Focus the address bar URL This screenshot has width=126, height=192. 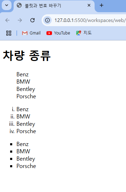[x=90, y=20]
